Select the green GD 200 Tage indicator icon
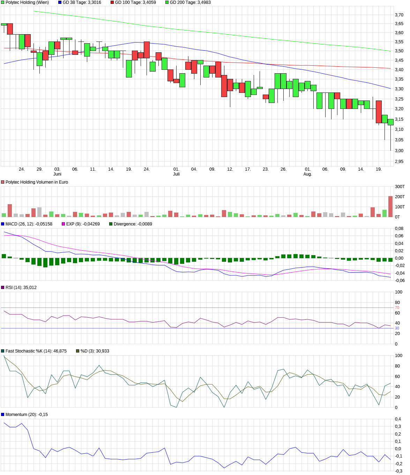The image size is (410, 475). pyautogui.click(x=167, y=3)
